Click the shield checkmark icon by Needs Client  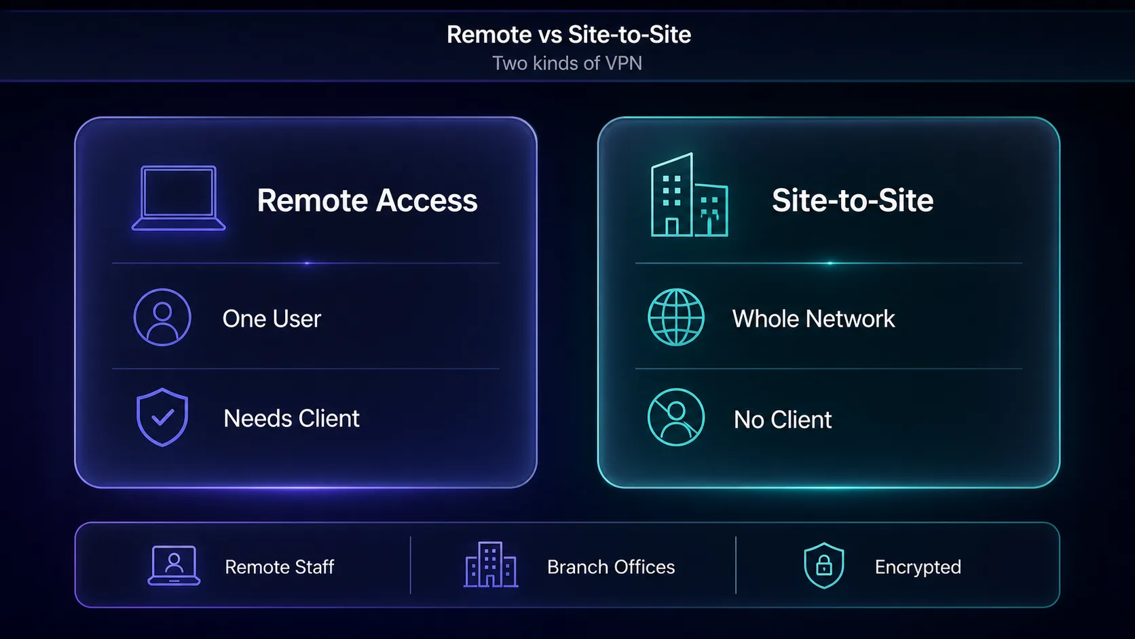tap(162, 417)
